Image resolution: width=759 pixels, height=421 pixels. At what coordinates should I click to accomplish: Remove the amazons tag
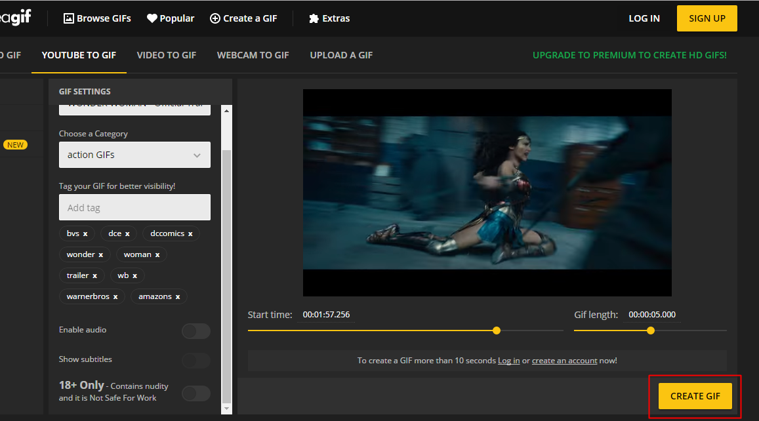pyautogui.click(x=178, y=296)
